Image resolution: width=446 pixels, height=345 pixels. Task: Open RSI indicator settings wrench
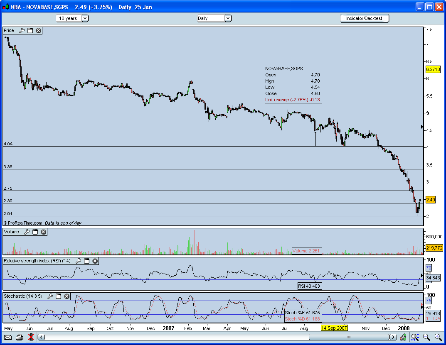(x=79, y=261)
